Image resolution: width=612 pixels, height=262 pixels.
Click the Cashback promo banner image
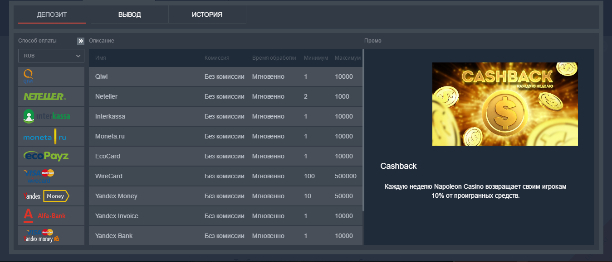click(x=505, y=104)
